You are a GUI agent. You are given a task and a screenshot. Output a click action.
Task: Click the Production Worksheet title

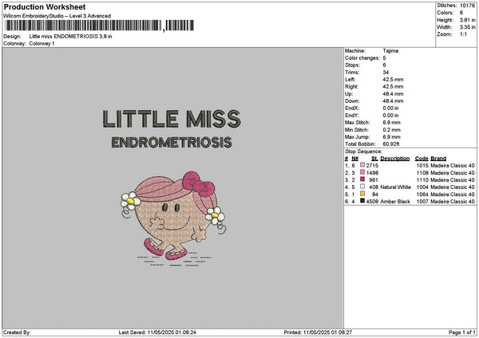45,6
